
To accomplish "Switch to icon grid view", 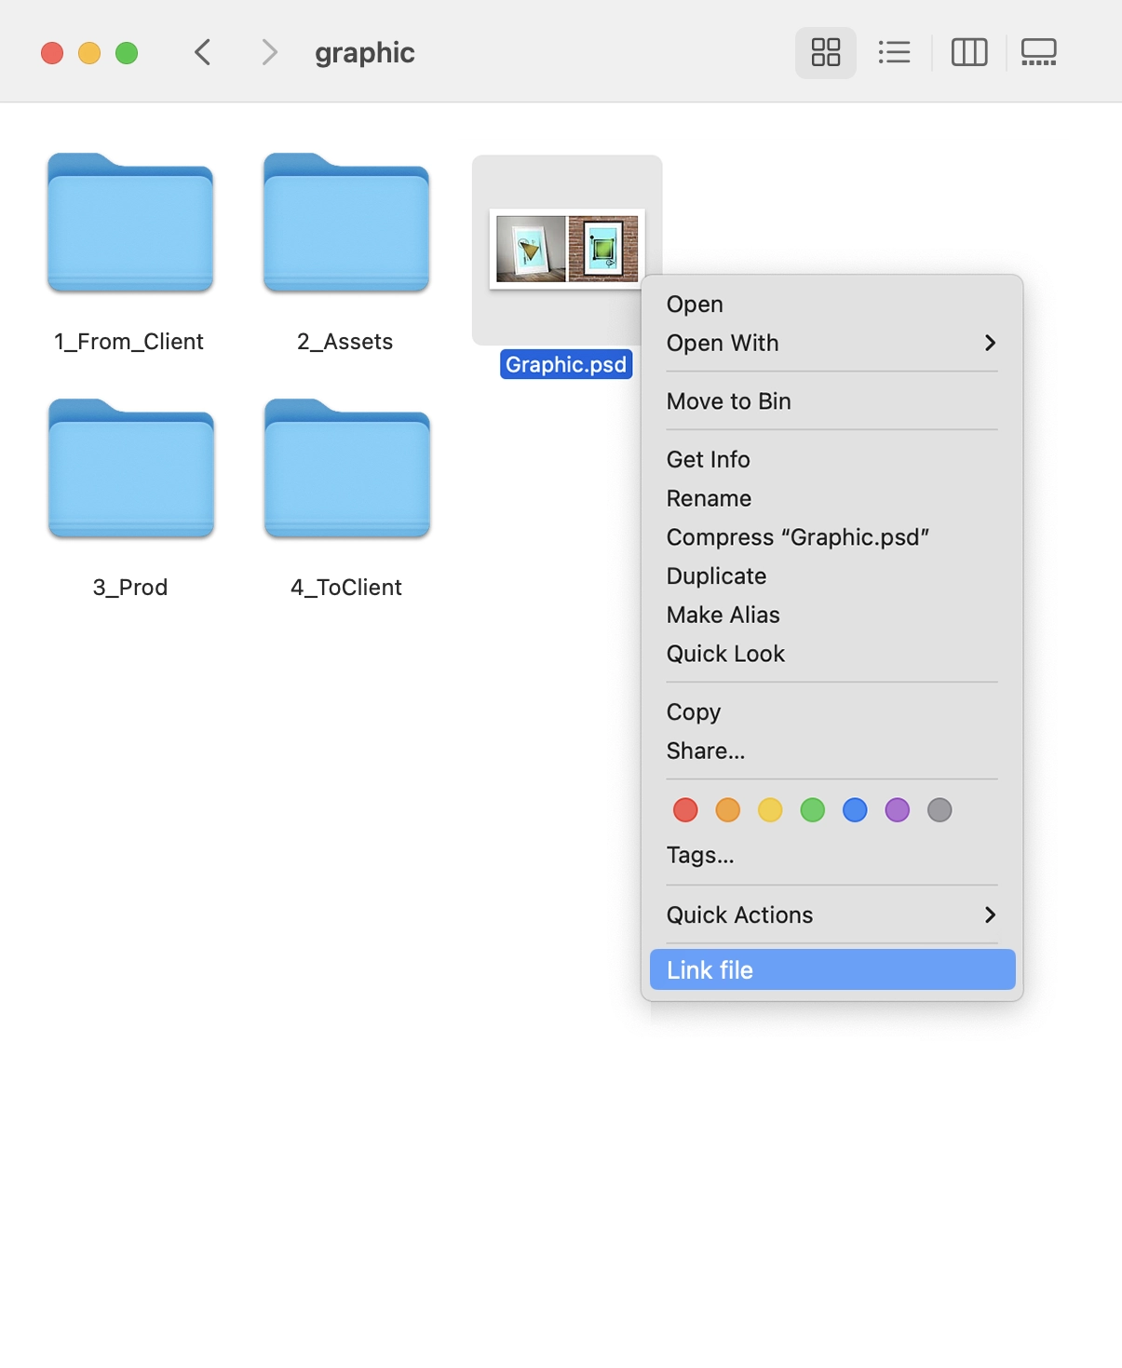I will (x=824, y=52).
